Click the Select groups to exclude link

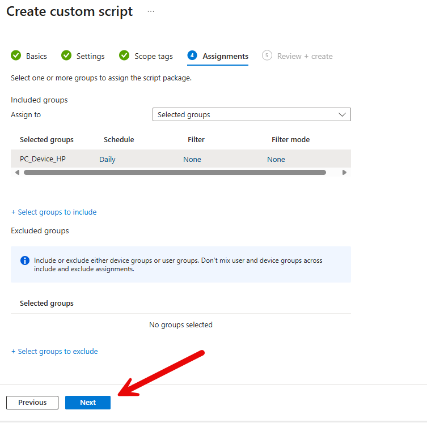point(54,351)
